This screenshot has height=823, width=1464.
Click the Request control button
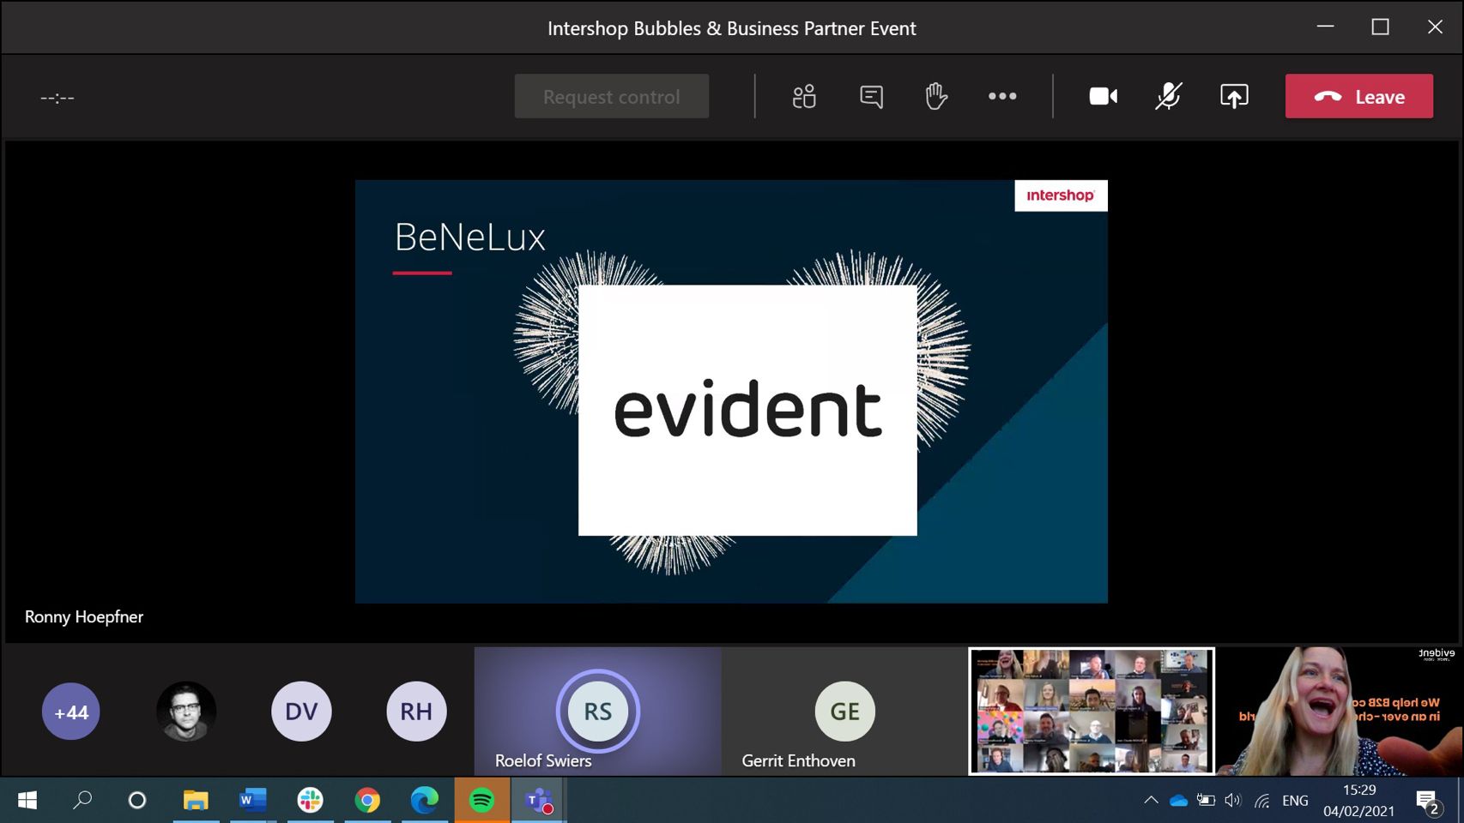612,97
